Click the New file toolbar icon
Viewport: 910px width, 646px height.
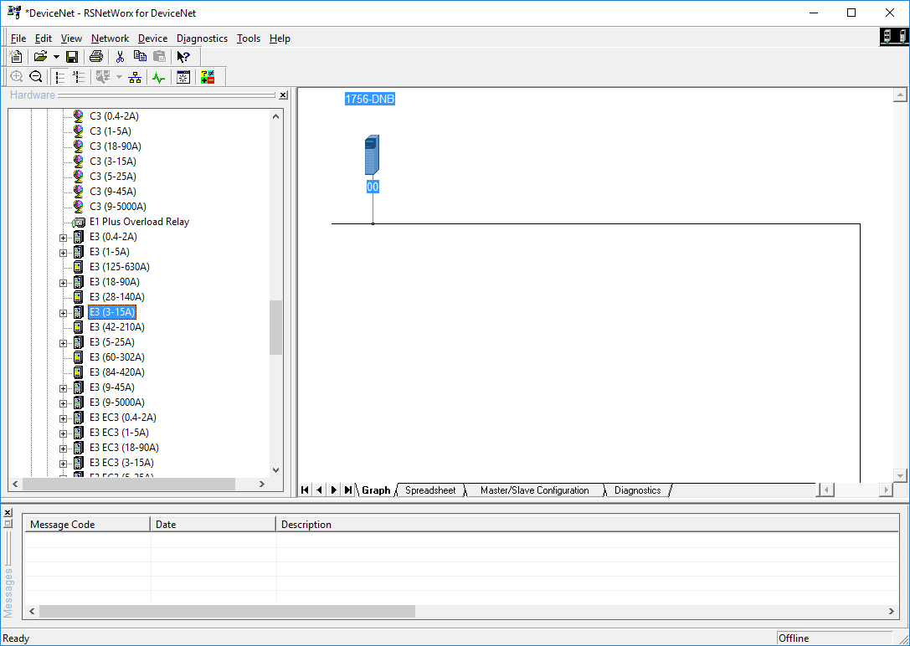16,56
